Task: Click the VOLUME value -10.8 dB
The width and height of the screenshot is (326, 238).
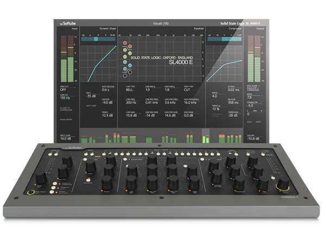Action: pos(253,139)
